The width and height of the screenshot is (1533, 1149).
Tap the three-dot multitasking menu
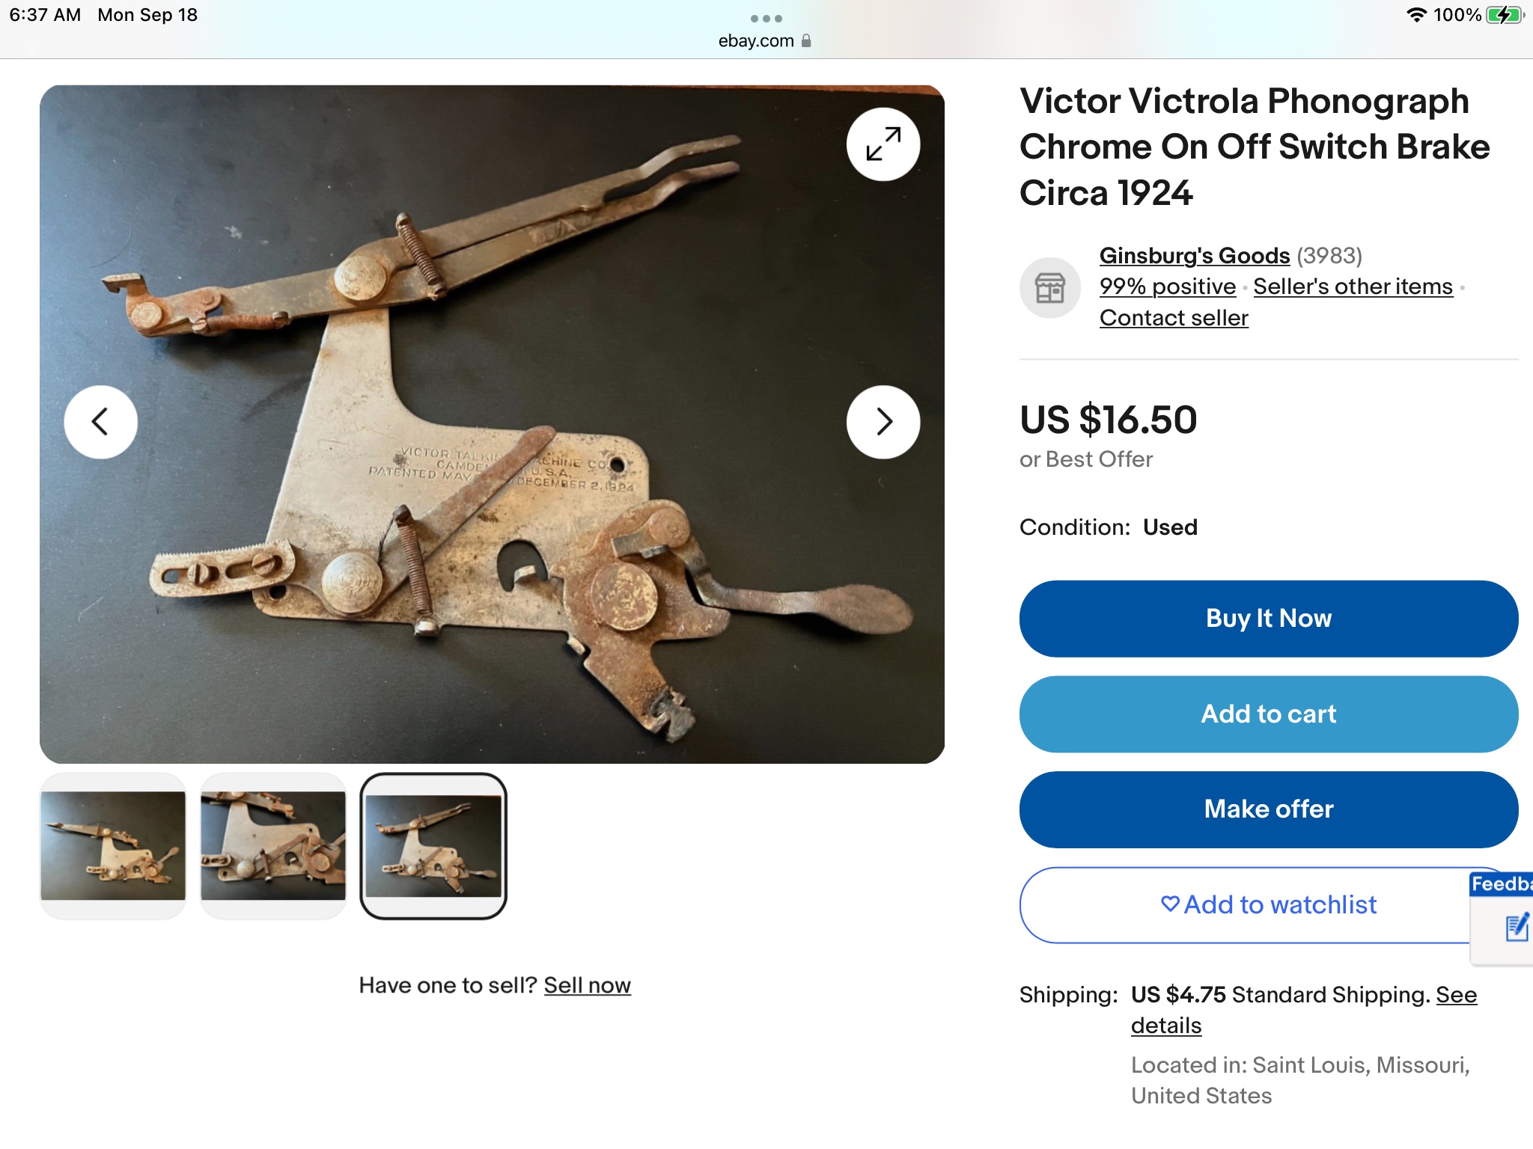[x=766, y=18]
